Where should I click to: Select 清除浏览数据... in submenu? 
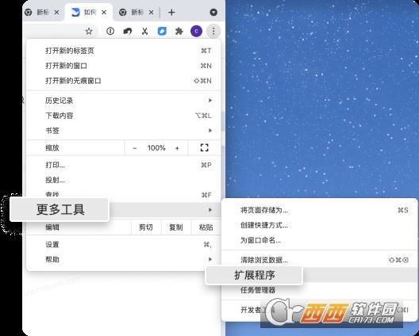[320, 260]
